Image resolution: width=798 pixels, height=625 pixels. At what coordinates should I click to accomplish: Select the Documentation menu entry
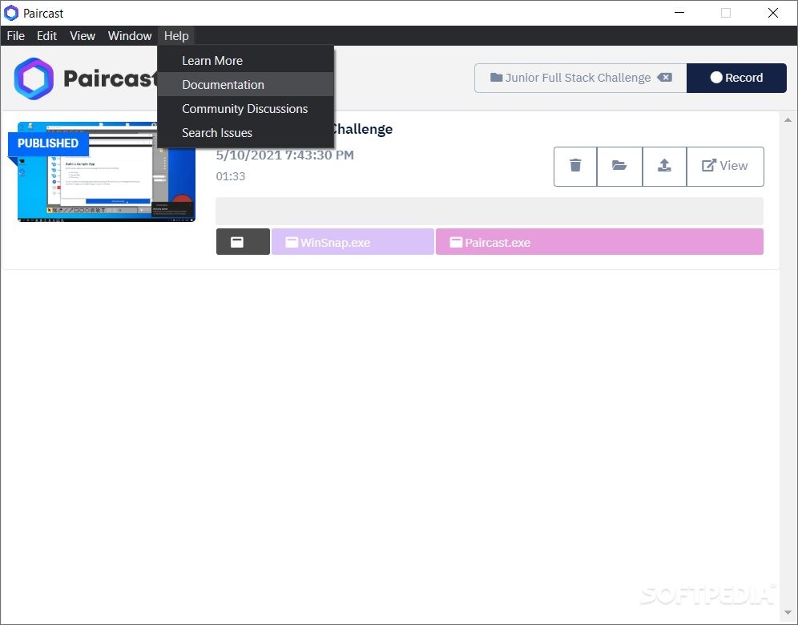(x=245, y=84)
